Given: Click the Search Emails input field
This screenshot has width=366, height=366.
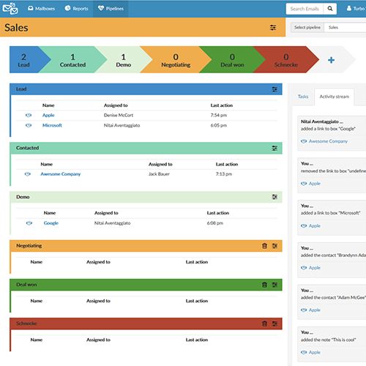Looking at the screenshot, I should 305,9.
